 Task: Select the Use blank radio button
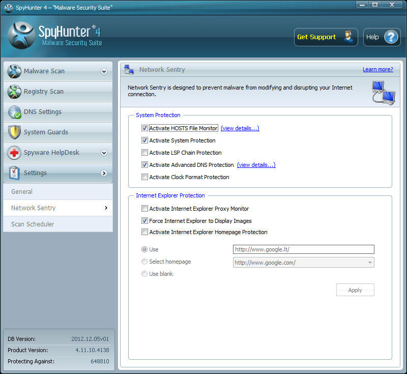(x=144, y=274)
